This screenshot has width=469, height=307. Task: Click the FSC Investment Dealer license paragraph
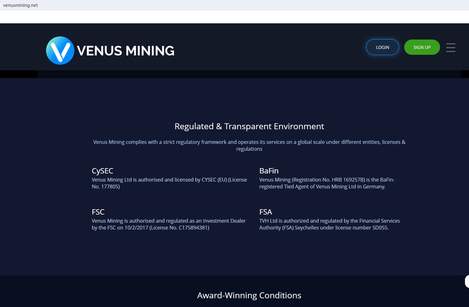pos(169,224)
